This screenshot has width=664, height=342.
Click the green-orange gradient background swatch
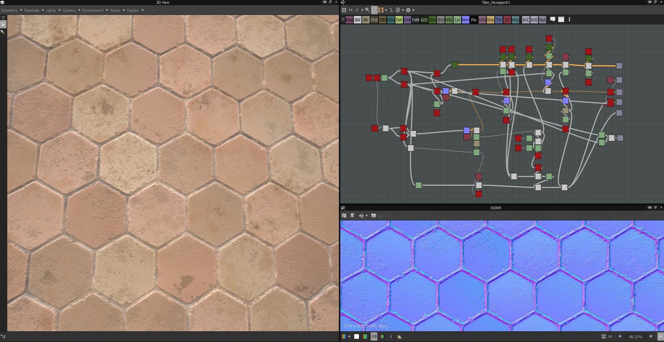tap(365, 337)
